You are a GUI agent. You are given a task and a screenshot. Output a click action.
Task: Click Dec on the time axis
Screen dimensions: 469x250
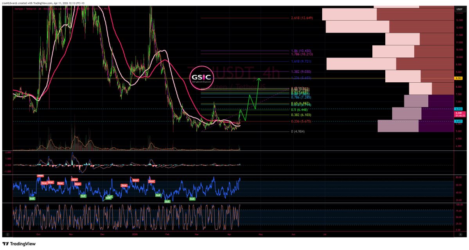(102, 234)
